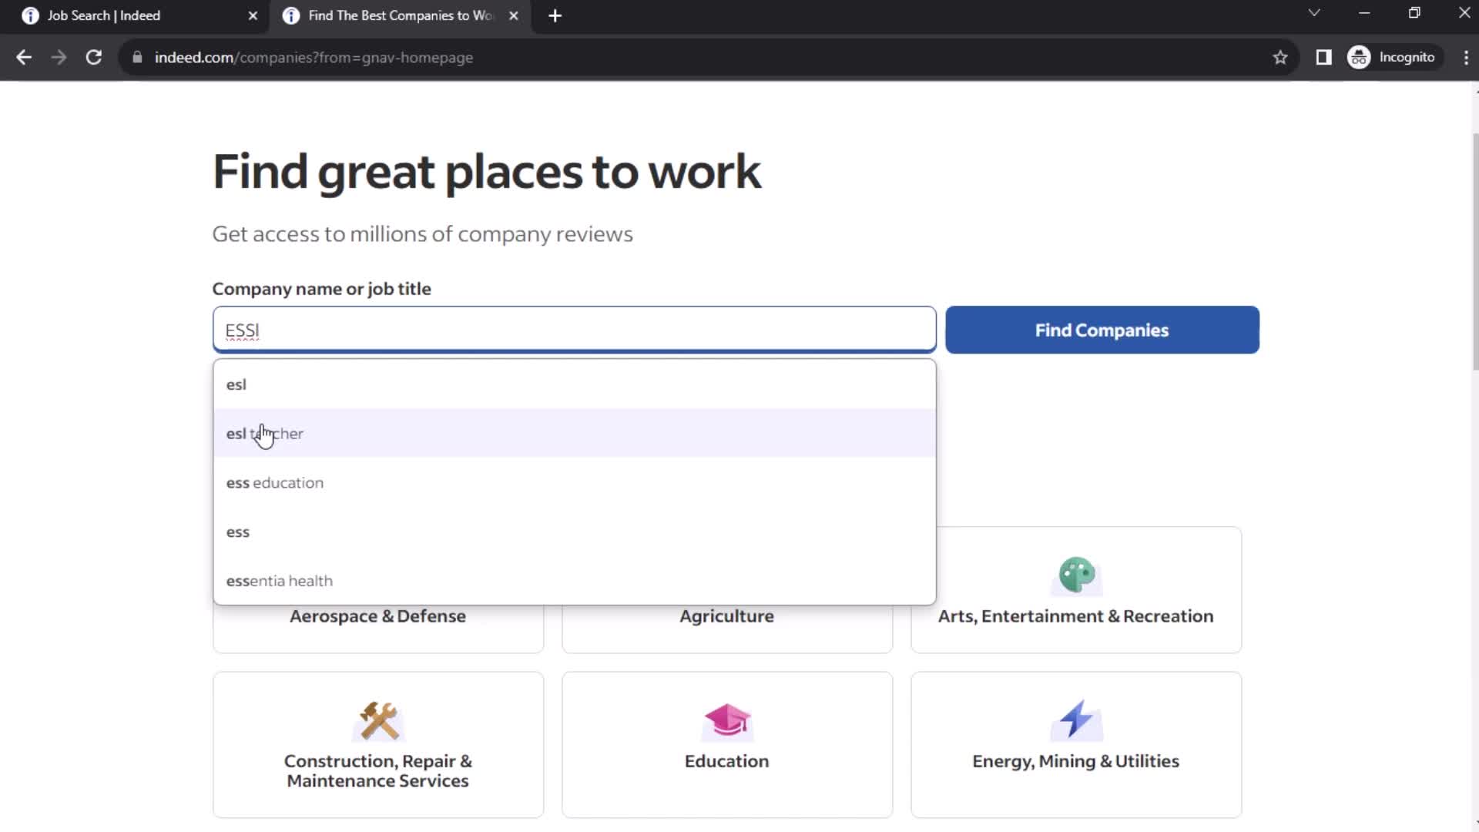
Task: Click the page refresh icon
Action: (x=93, y=57)
